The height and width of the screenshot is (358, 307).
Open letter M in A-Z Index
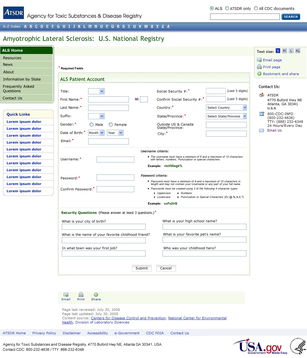pos(90,26)
